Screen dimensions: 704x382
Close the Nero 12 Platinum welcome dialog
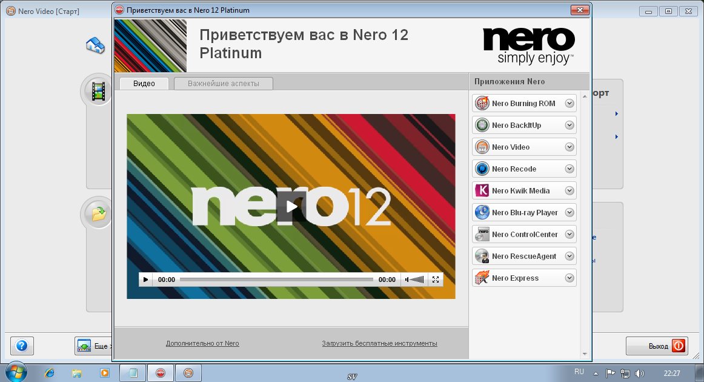580,10
